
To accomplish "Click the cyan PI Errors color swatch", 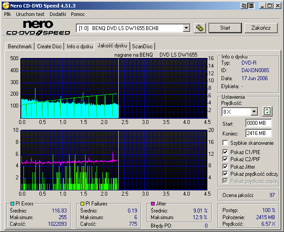I will [12, 204].
